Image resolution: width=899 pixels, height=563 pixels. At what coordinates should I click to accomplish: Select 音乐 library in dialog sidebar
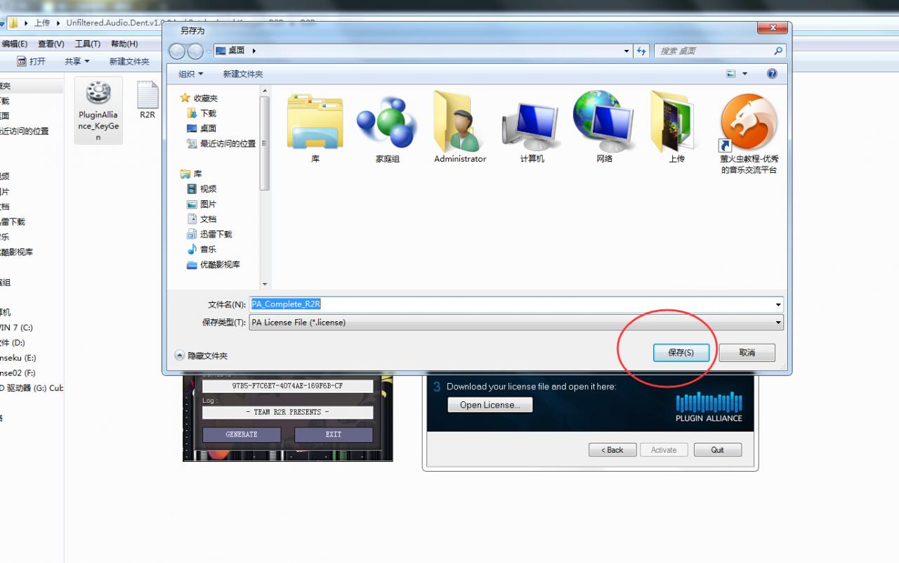tap(202, 249)
